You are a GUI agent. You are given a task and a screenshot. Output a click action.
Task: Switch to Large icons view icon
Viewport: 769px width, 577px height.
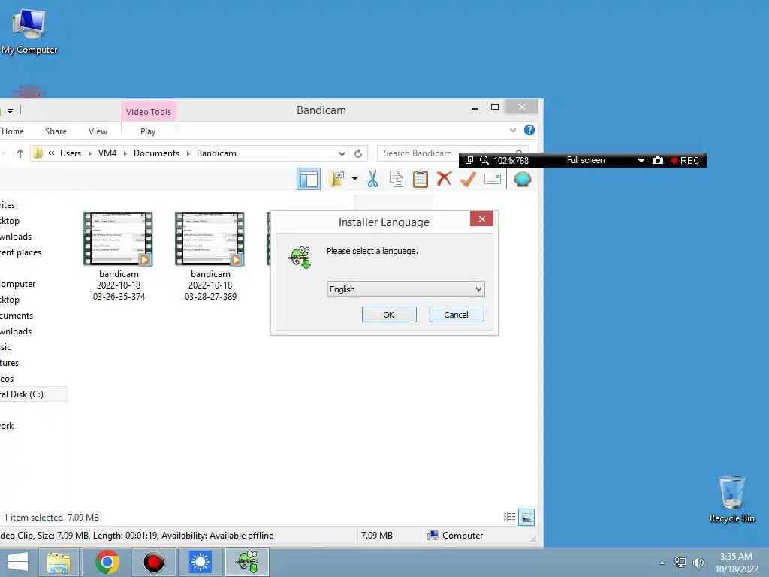point(526,517)
